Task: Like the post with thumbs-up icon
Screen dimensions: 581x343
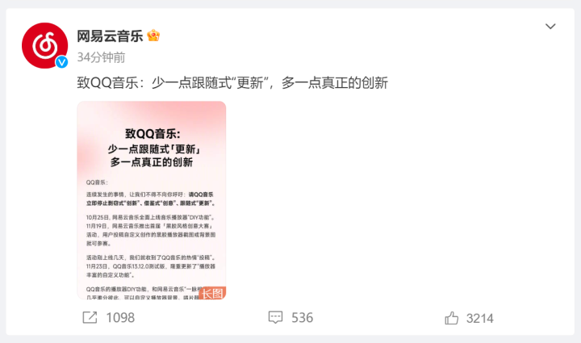Action: (451, 318)
